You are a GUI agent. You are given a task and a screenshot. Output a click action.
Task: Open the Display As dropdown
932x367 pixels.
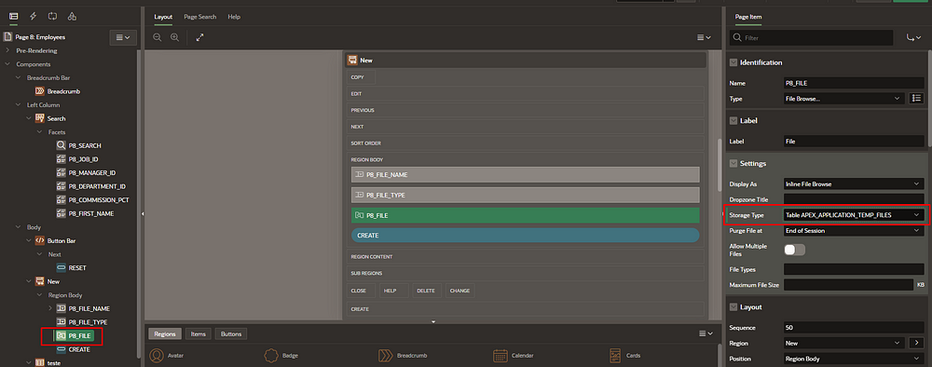pos(854,184)
